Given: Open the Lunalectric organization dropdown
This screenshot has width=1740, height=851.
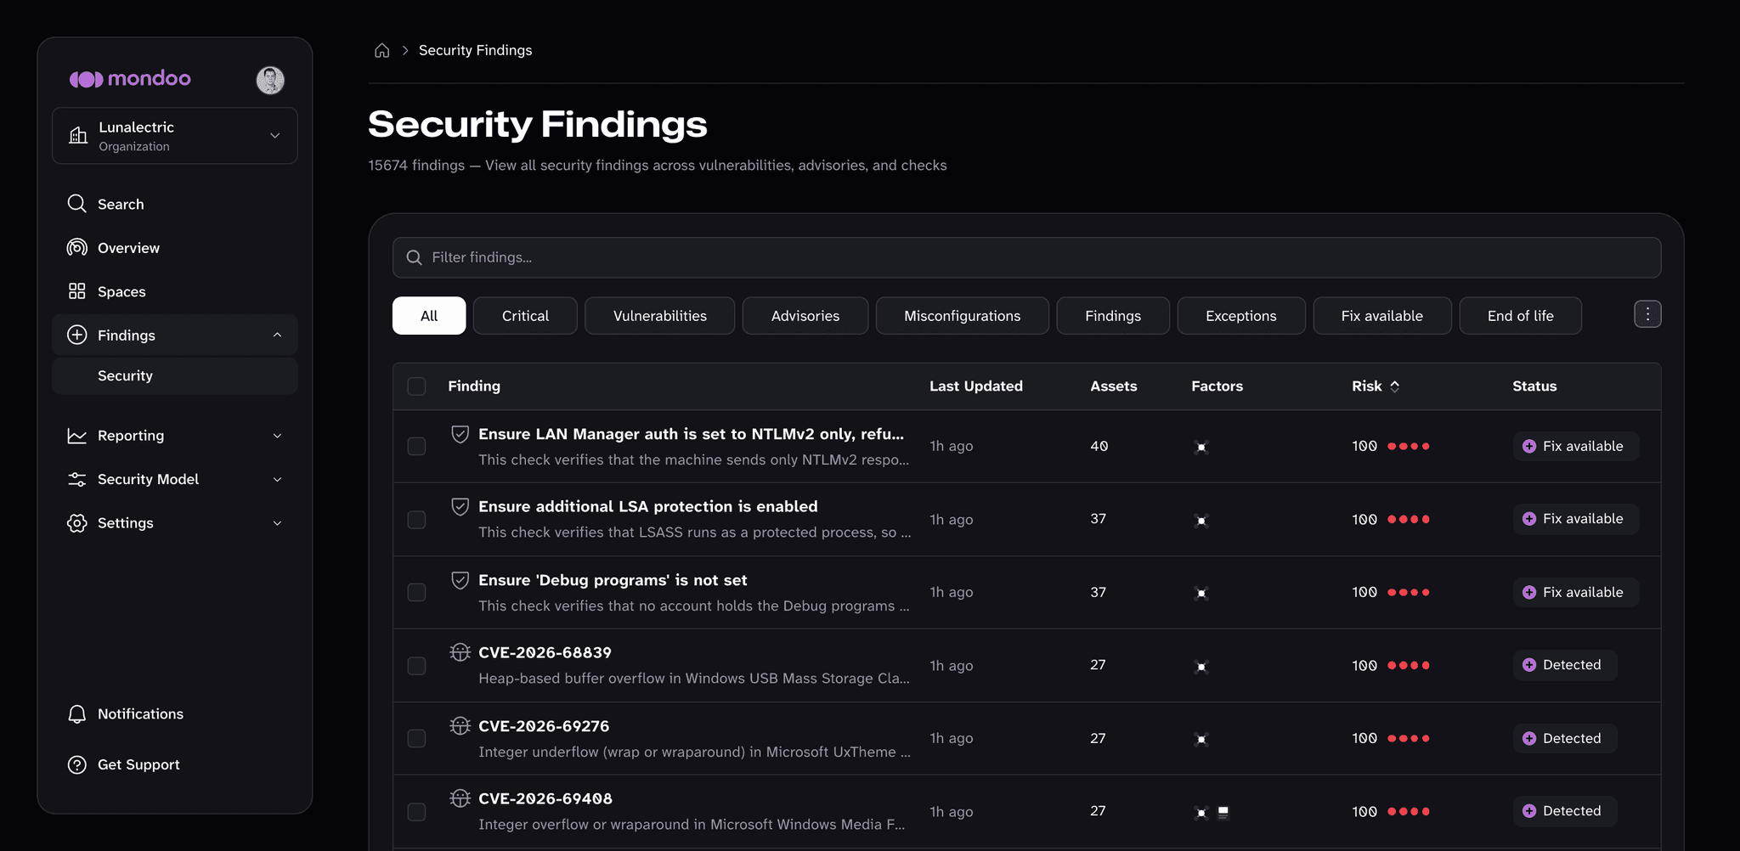Looking at the screenshot, I should pos(175,136).
